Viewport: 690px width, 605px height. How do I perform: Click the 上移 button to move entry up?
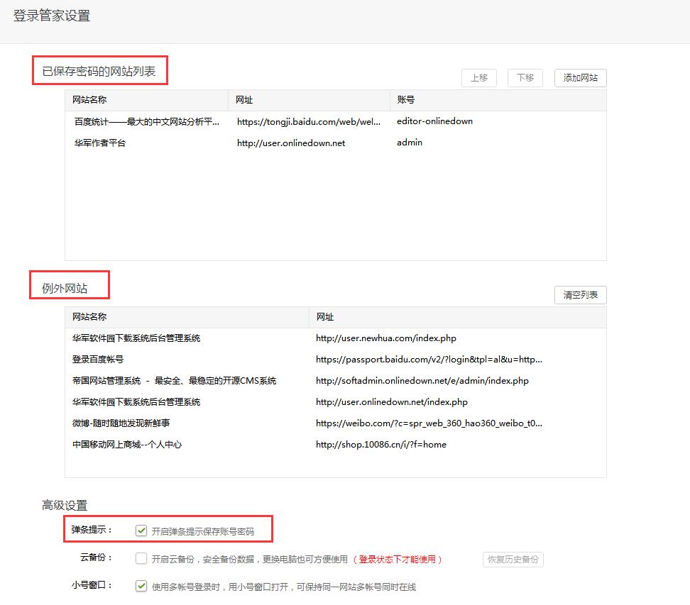(478, 78)
